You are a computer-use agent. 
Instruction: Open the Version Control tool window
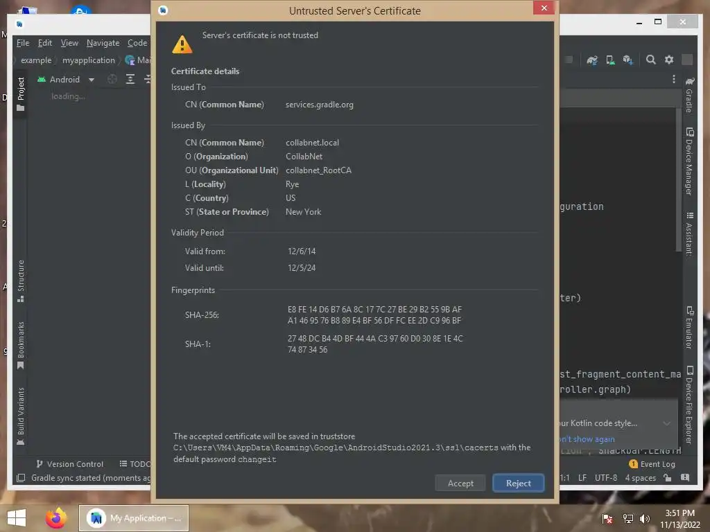[70, 464]
